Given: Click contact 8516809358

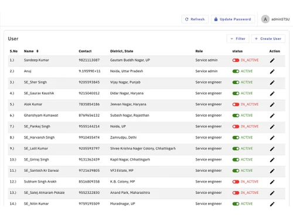Looking at the screenshot, I should tap(89, 182).
